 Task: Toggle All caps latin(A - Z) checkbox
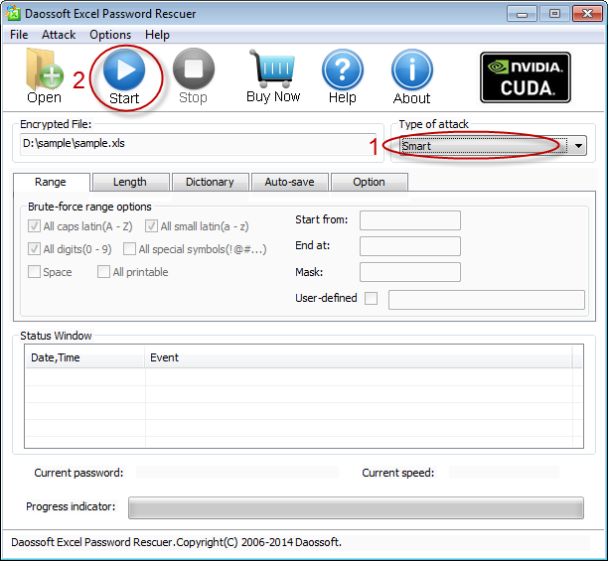click(34, 226)
